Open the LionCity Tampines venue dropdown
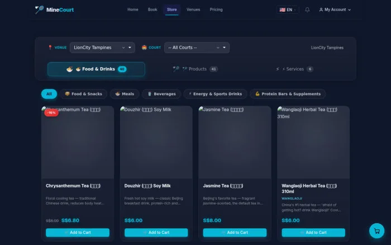The width and height of the screenshot is (391, 245). [102, 48]
